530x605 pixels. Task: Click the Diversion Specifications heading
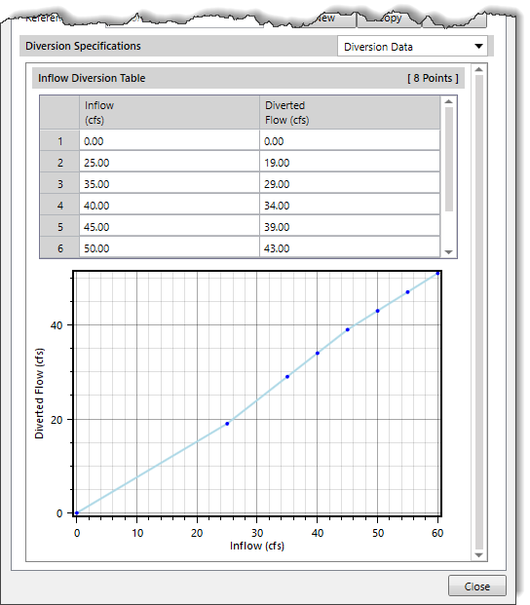tap(83, 46)
